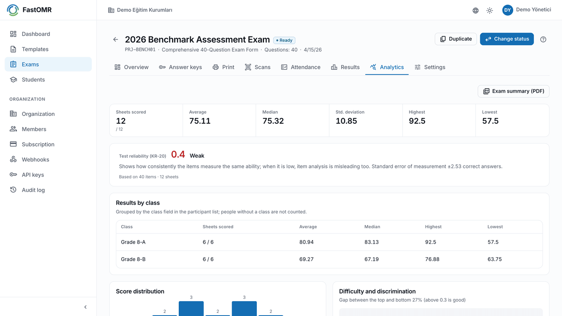562x316 pixels.
Task: Click the Change status button
Action: pyautogui.click(x=507, y=39)
